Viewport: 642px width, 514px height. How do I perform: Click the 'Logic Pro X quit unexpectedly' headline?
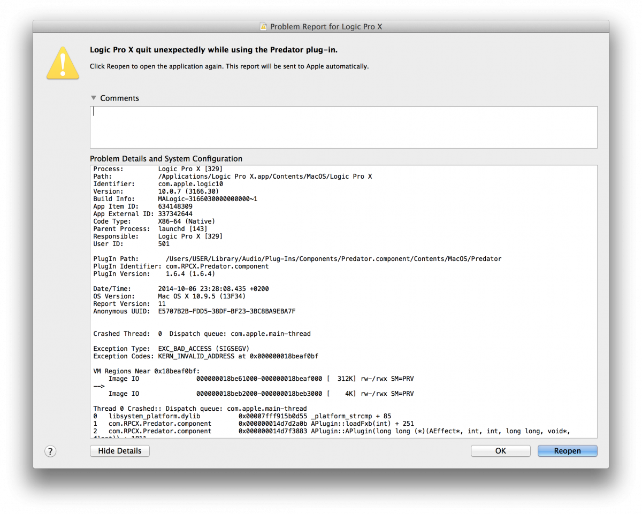tap(213, 50)
